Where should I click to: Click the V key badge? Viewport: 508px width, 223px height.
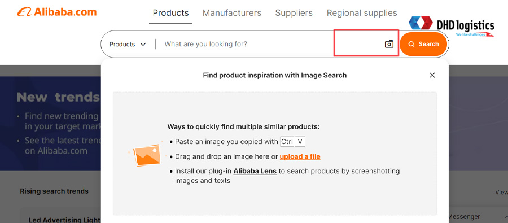[300, 142]
